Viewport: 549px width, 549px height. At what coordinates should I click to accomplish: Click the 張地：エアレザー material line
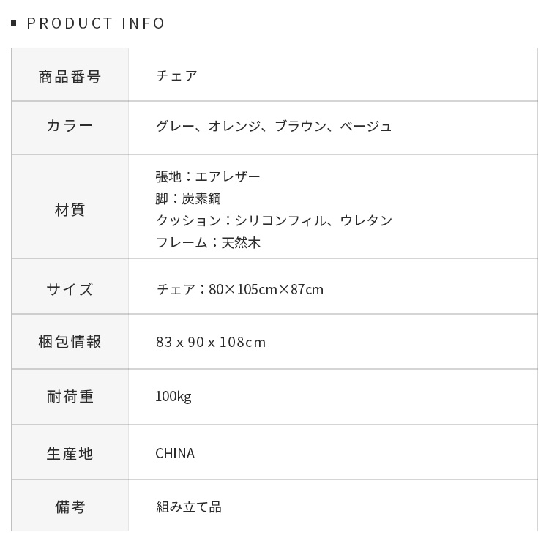pyautogui.click(x=208, y=176)
